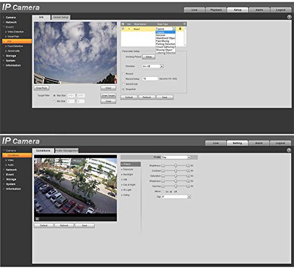Click the Draw Rule button
The width and height of the screenshot is (294, 269).
[x=42, y=88]
